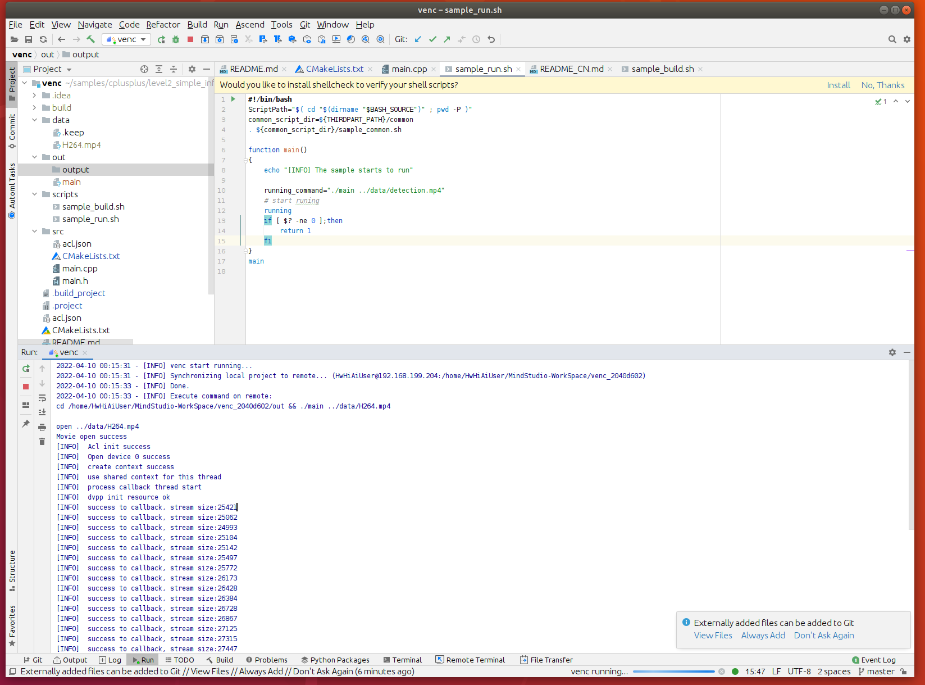Click Install for shellcheck

pos(838,85)
